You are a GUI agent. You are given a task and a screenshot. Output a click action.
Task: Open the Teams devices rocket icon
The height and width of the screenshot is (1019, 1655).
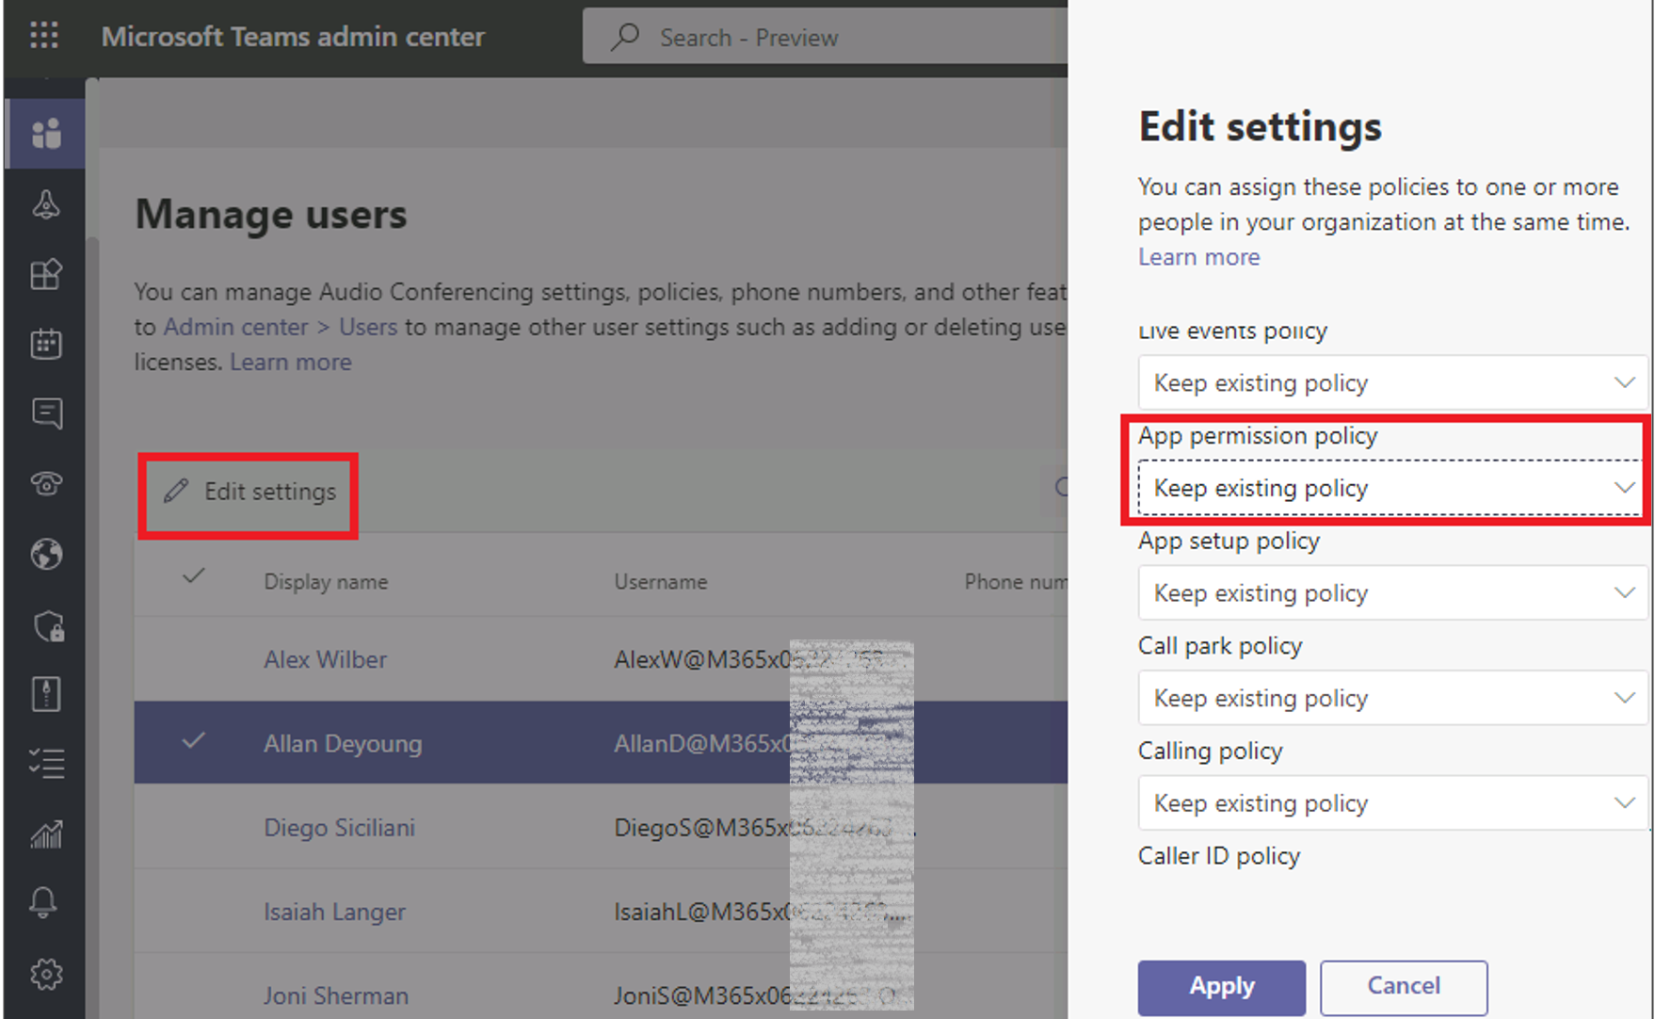pos(45,205)
